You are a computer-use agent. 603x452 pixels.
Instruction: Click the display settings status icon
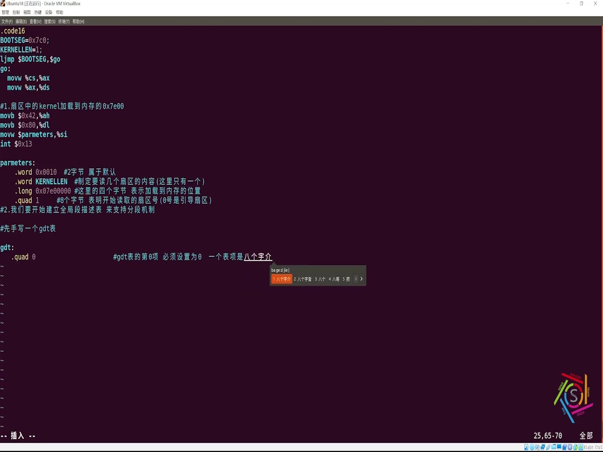559,447
